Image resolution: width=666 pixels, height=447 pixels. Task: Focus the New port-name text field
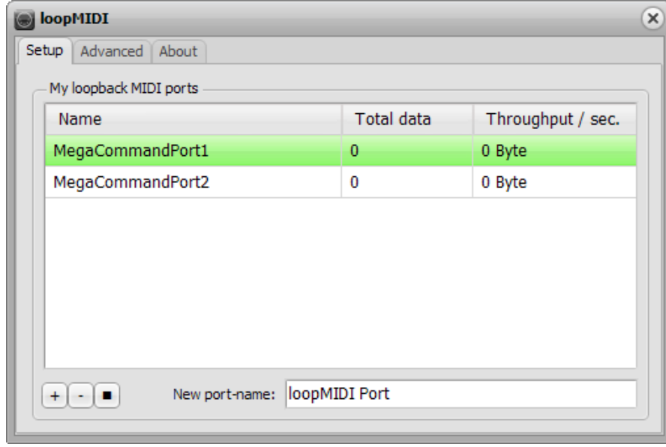point(459,394)
